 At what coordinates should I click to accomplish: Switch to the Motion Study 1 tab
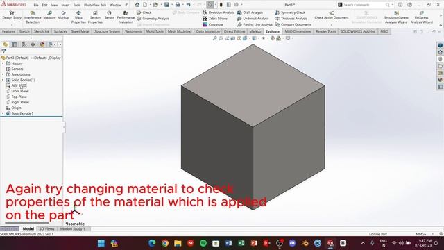pyautogui.click(x=72, y=228)
